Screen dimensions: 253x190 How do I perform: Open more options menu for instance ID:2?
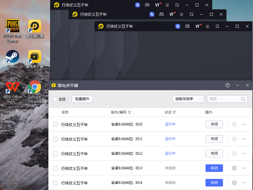pyautogui.click(x=244, y=154)
